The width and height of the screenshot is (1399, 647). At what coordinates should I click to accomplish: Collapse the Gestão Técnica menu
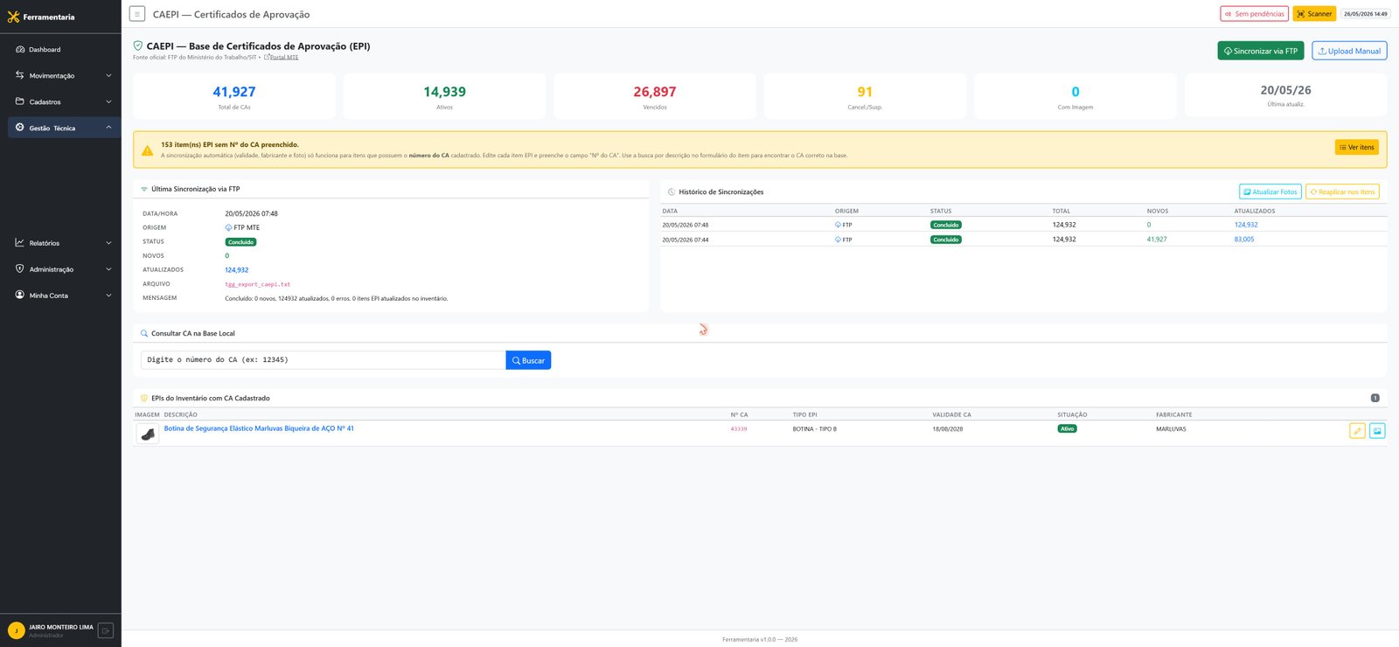click(60, 128)
